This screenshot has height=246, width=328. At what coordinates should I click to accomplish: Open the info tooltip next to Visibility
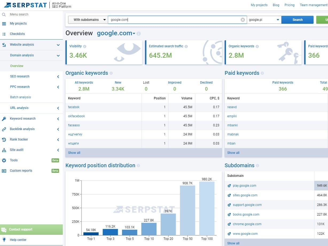click(84, 46)
